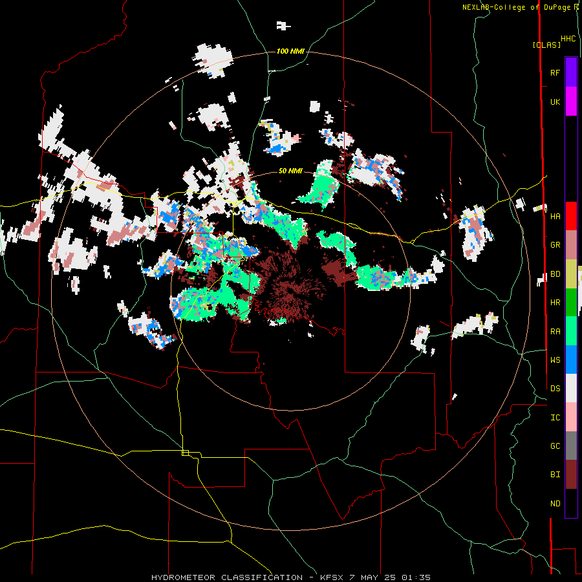Click the ND no data black swatch

point(571,503)
